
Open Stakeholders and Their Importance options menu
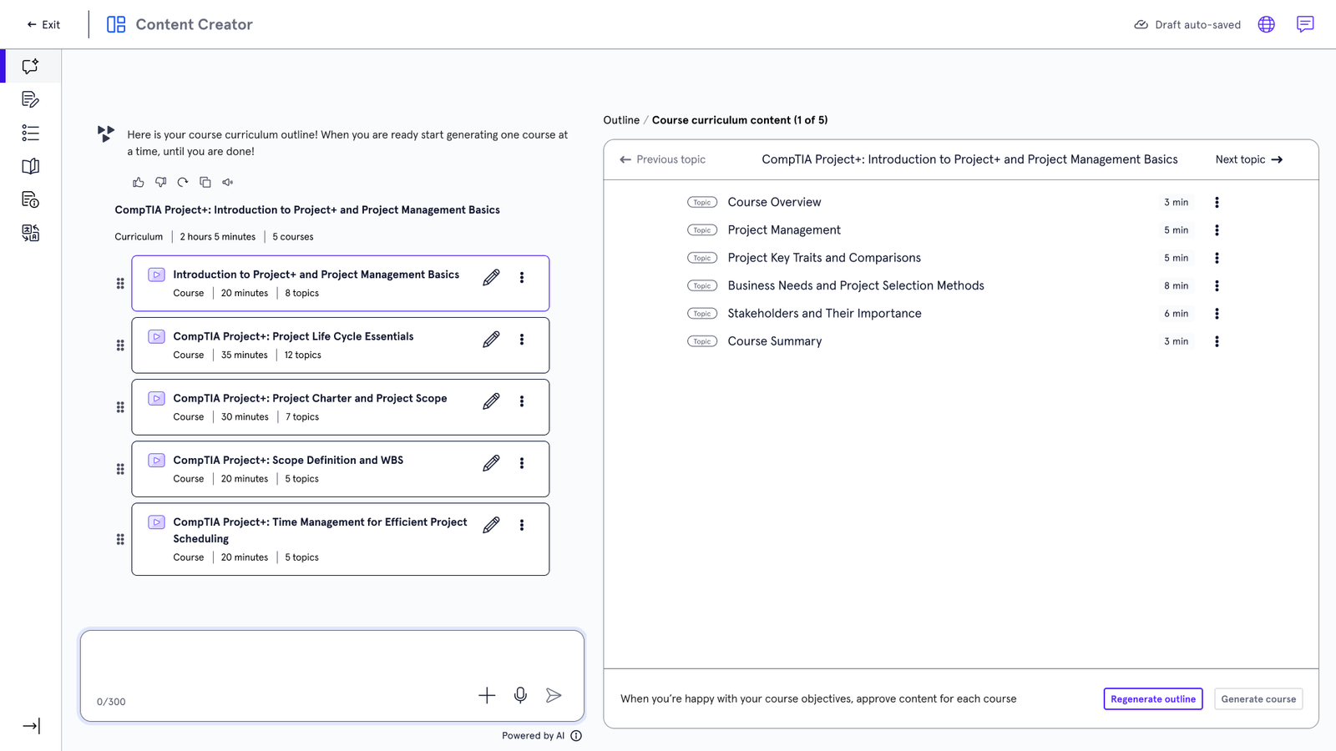click(x=1217, y=314)
